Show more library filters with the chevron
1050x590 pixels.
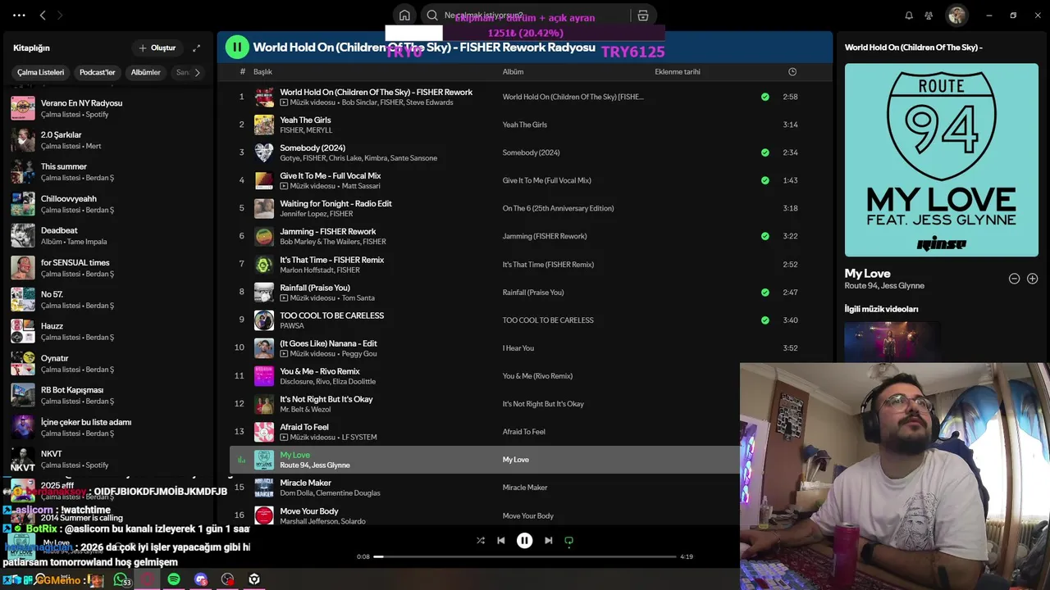point(197,72)
